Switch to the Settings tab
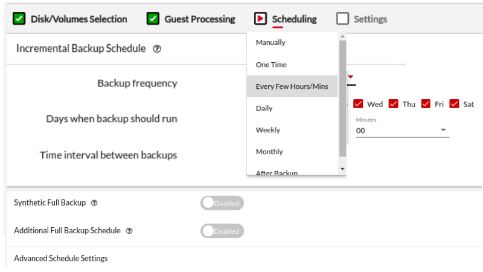This screenshot has width=483, height=272. pos(369,19)
